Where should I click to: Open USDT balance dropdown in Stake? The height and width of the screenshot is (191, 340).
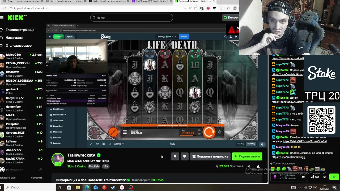point(167,37)
